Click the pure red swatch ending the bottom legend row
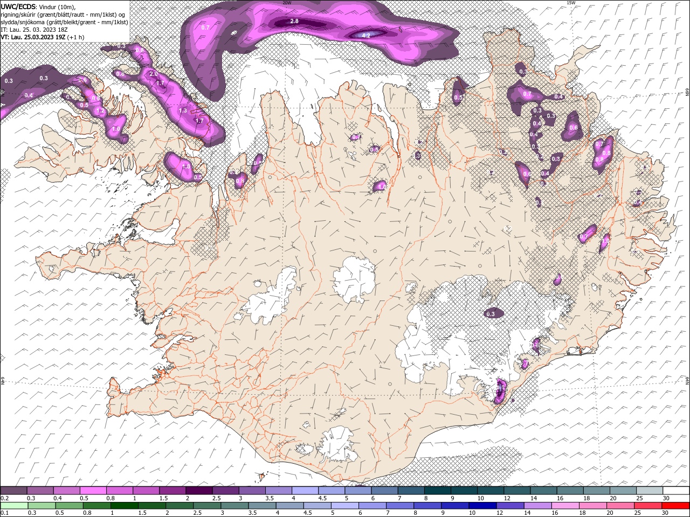This screenshot has width=690, height=517. click(675, 505)
